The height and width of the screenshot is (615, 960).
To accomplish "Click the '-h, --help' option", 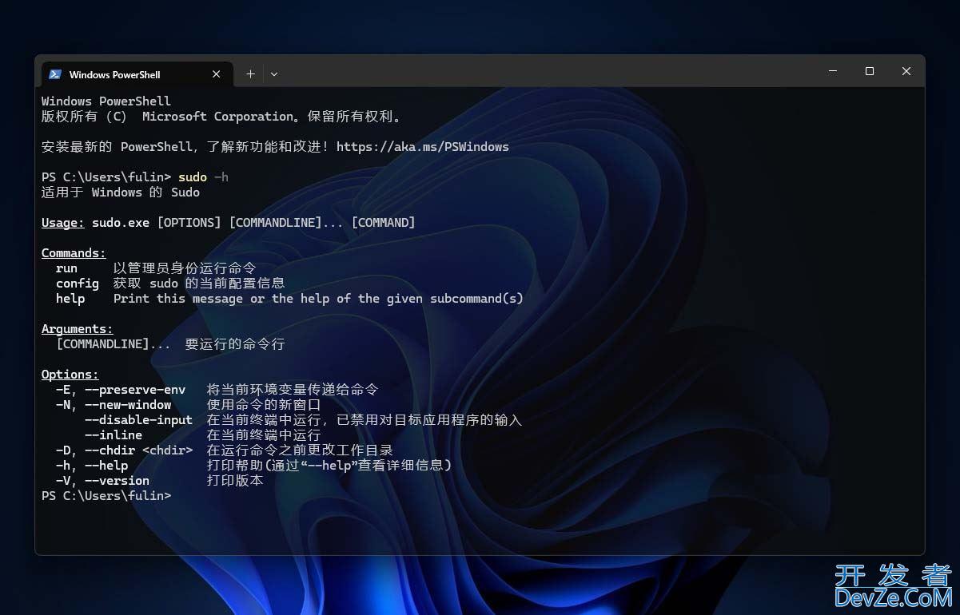I will [92, 466].
